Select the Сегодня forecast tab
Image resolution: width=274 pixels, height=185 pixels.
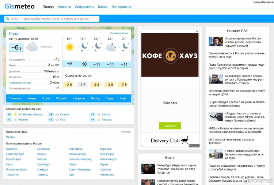(x=15, y=98)
